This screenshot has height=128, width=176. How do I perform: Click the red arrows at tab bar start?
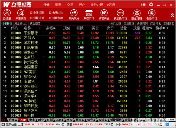coord(3,120)
